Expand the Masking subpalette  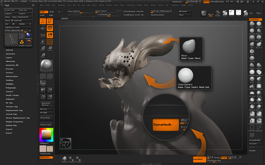pos(9,80)
